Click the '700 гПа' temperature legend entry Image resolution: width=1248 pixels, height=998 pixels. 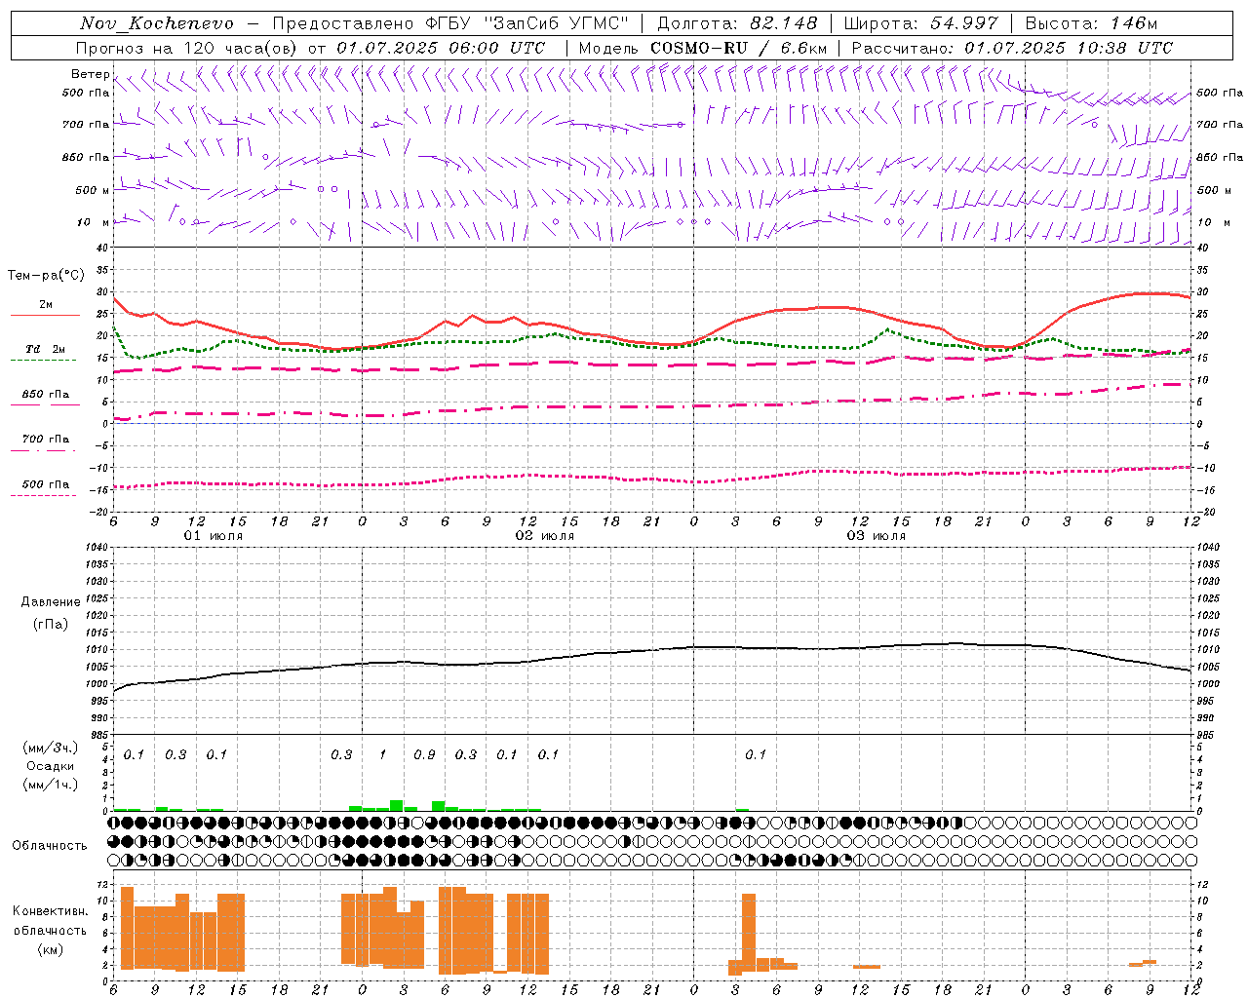coord(45,440)
